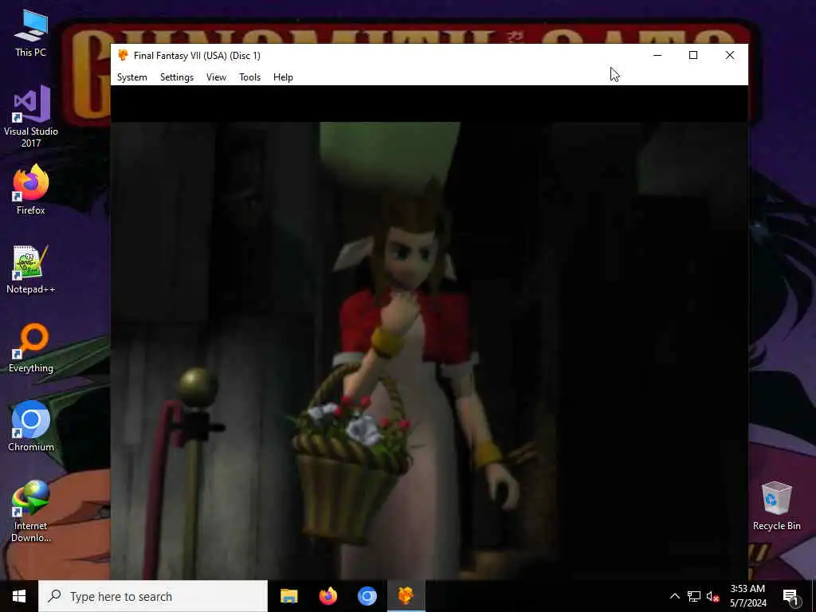Select Internet Download Manager desktop shortcut
This screenshot has height=612, width=816.
(x=31, y=511)
